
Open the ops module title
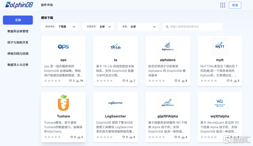click(63, 60)
